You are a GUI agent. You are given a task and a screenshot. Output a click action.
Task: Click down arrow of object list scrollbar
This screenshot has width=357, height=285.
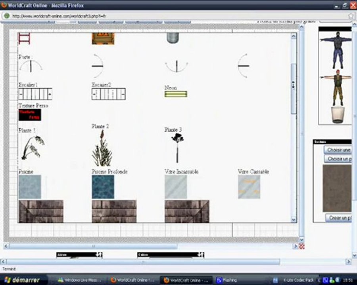coord(294,220)
